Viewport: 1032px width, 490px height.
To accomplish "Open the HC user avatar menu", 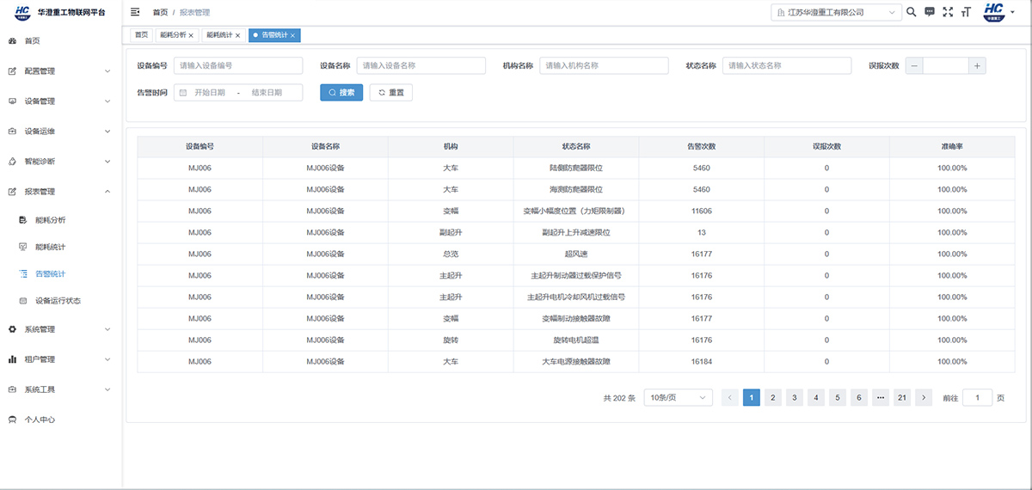I will pos(998,12).
